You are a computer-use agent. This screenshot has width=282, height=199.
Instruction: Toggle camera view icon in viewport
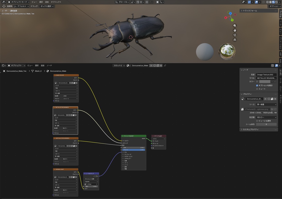tap(235, 35)
